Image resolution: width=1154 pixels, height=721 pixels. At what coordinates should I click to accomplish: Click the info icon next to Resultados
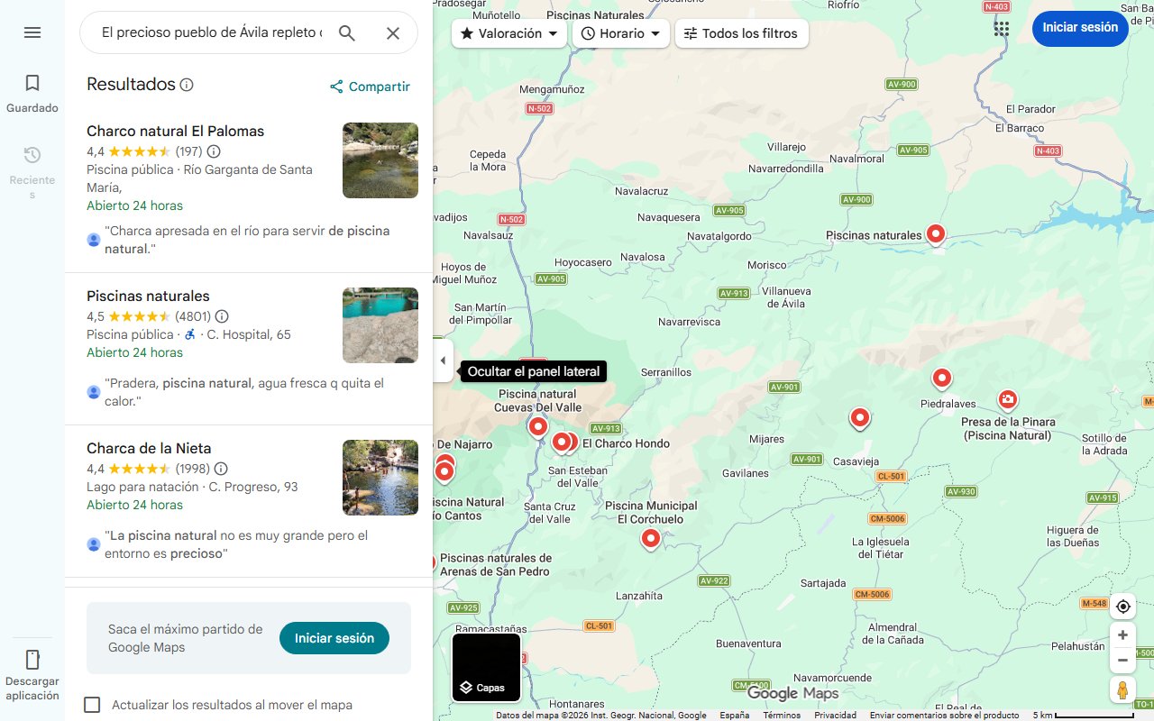pos(187,84)
